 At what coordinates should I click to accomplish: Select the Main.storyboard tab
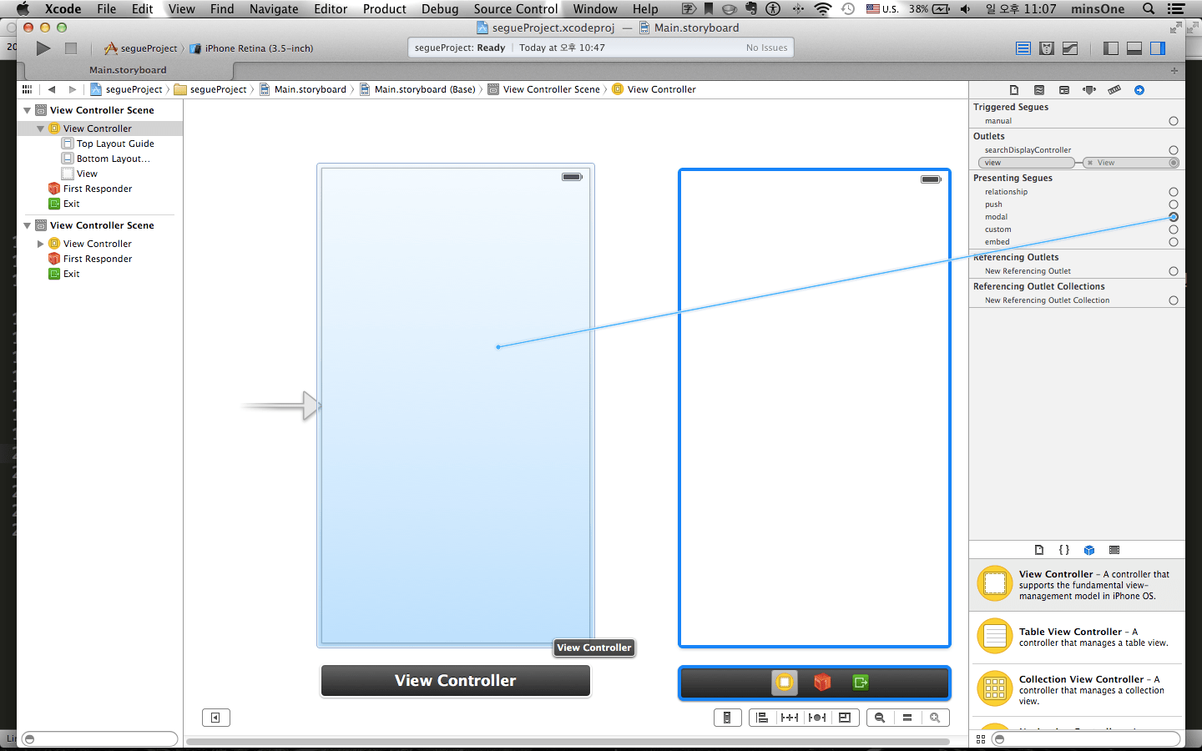click(x=128, y=70)
